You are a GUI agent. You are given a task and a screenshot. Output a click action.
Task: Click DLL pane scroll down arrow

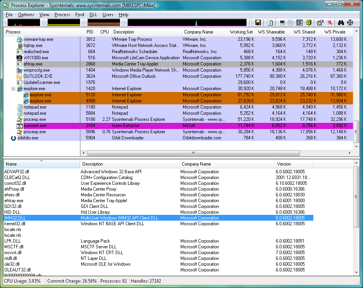point(356,273)
